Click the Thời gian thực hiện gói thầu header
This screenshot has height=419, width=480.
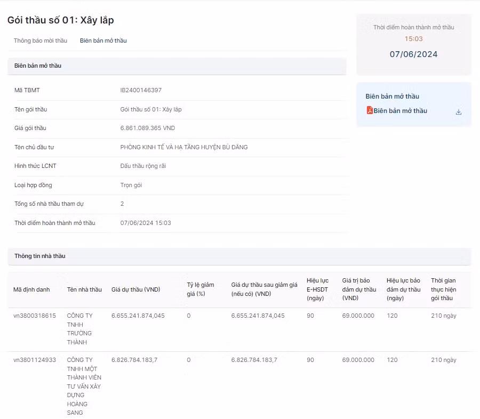(x=444, y=289)
